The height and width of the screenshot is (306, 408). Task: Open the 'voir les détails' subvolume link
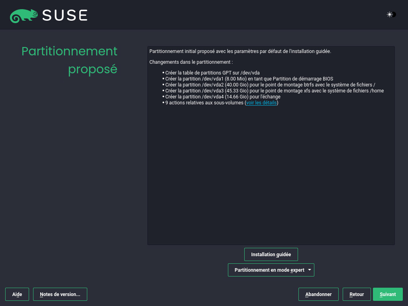coord(261,103)
